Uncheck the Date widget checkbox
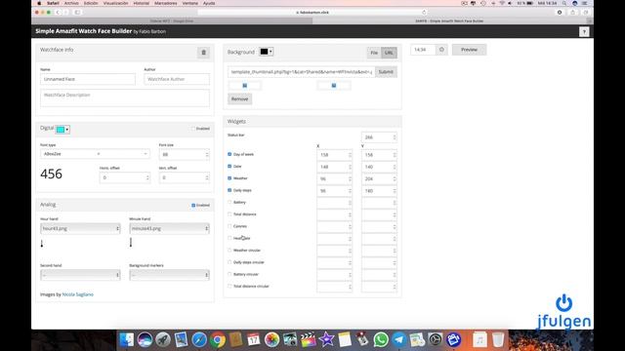Image resolution: width=625 pixels, height=351 pixels. pos(229,166)
